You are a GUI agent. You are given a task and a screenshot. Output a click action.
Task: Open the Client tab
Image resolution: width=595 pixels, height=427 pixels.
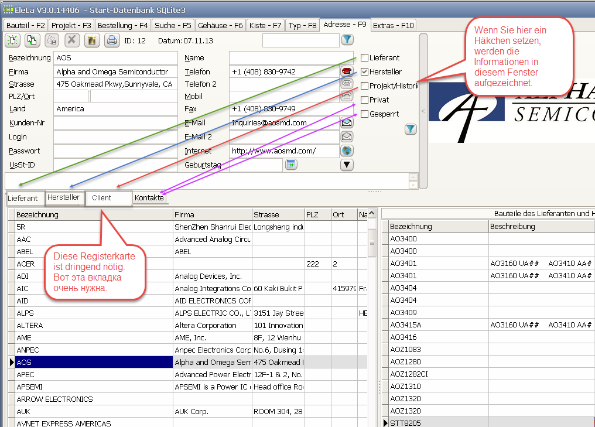tap(108, 198)
